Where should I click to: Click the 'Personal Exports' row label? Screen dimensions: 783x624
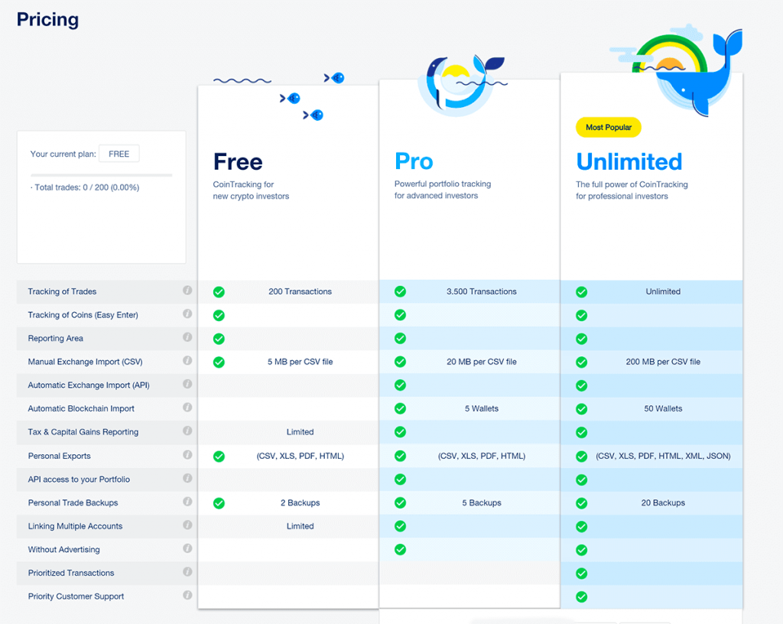click(x=59, y=457)
